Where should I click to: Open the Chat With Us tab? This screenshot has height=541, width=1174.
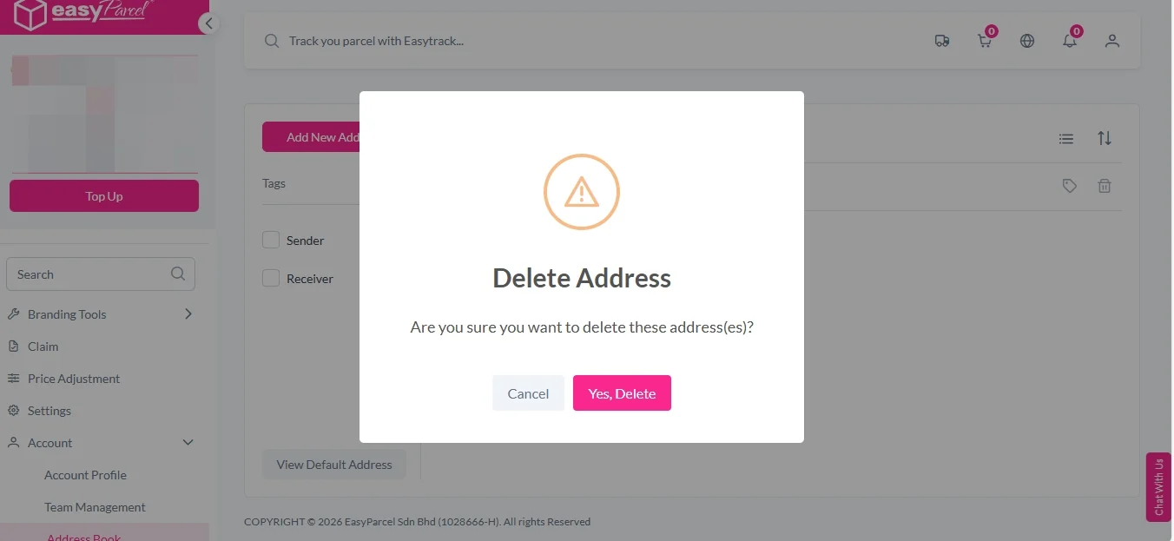tap(1158, 487)
